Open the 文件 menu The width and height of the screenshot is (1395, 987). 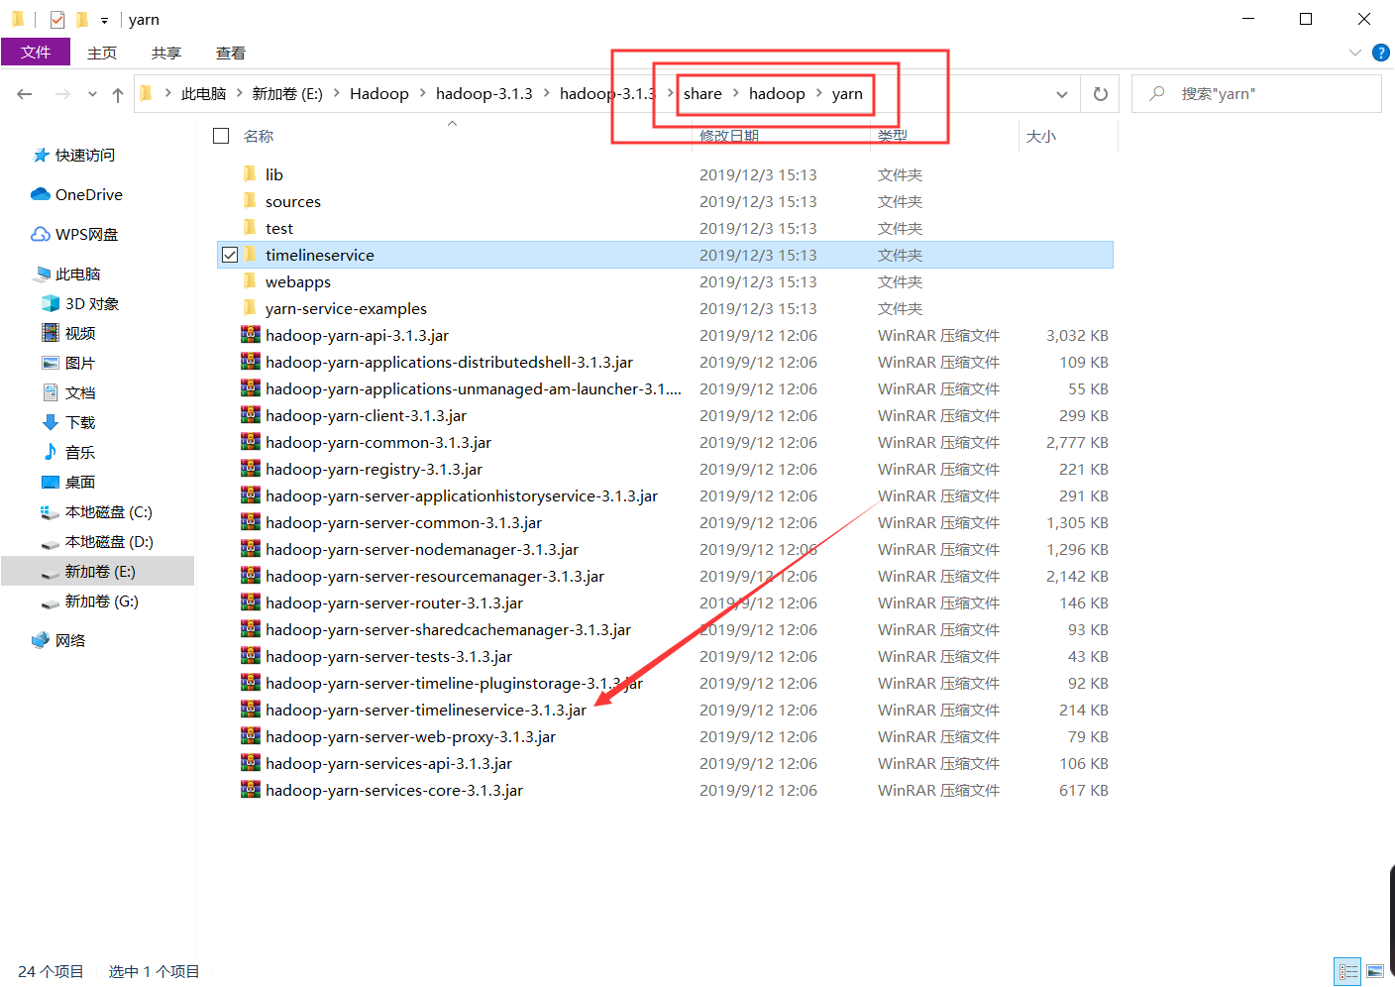point(36,52)
